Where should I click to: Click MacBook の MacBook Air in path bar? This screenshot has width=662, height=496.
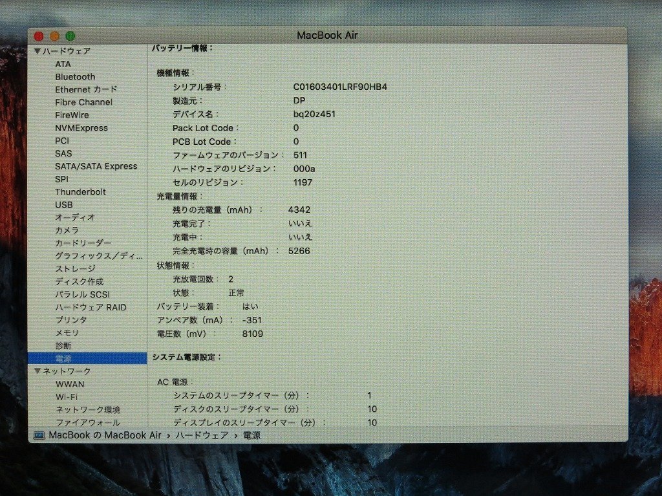(105, 435)
